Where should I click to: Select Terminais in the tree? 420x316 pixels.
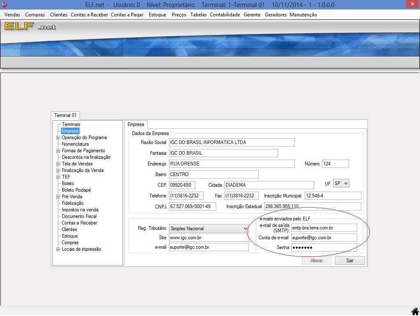pyautogui.click(x=71, y=124)
